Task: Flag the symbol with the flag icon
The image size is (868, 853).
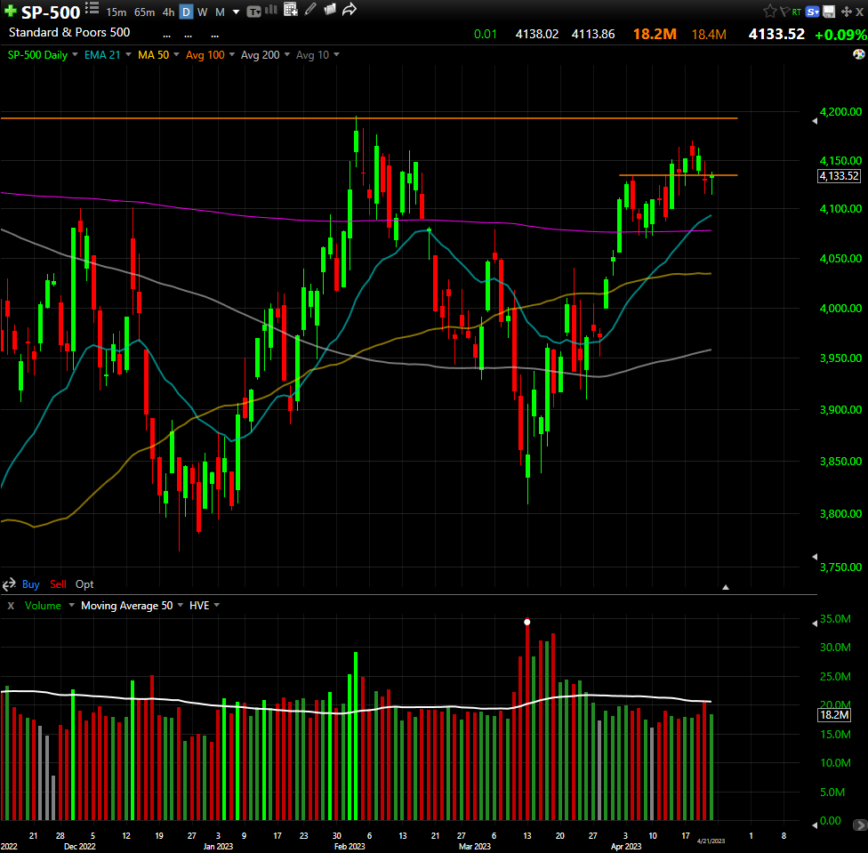Action: click(x=784, y=11)
